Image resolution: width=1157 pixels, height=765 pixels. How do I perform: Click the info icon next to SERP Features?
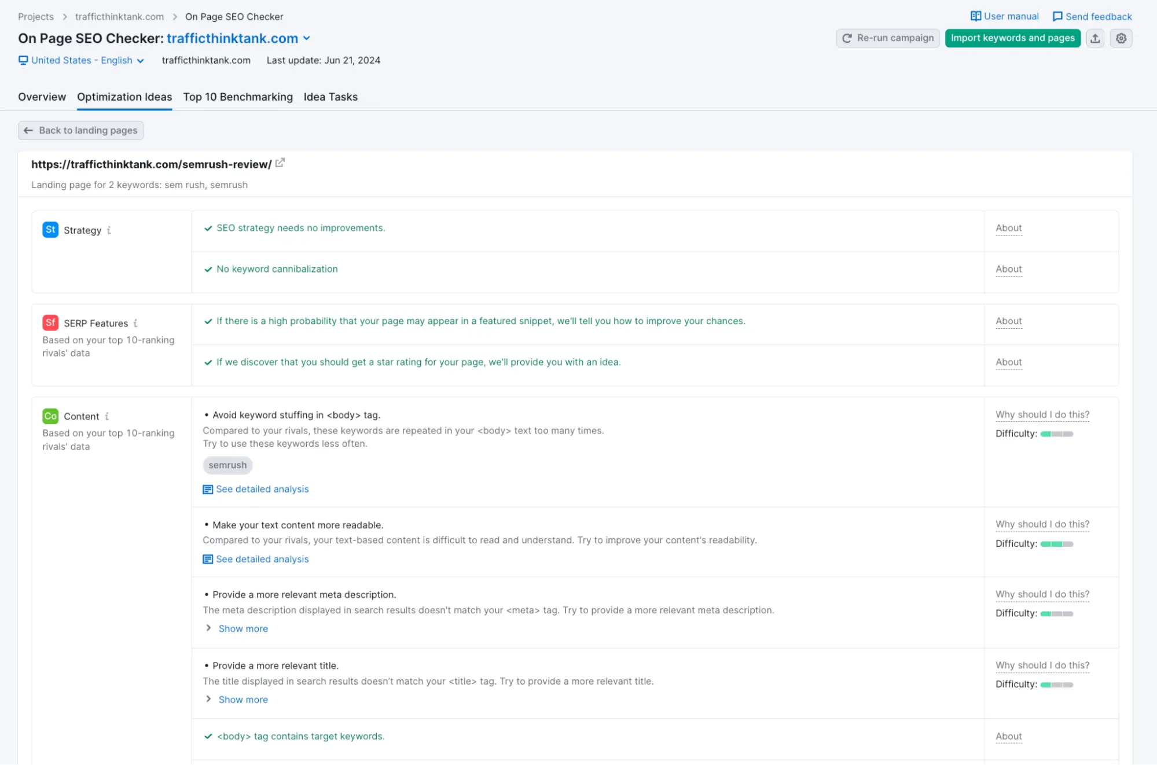point(135,323)
